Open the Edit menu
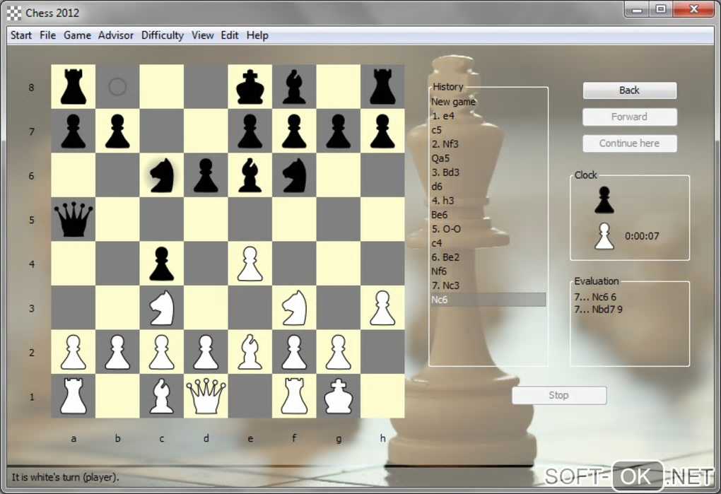 [x=230, y=35]
